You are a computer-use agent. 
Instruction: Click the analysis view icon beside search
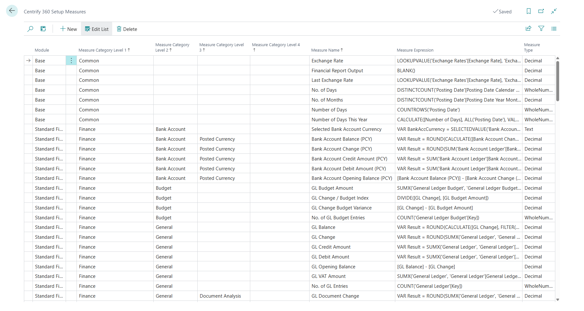(43, 29)
